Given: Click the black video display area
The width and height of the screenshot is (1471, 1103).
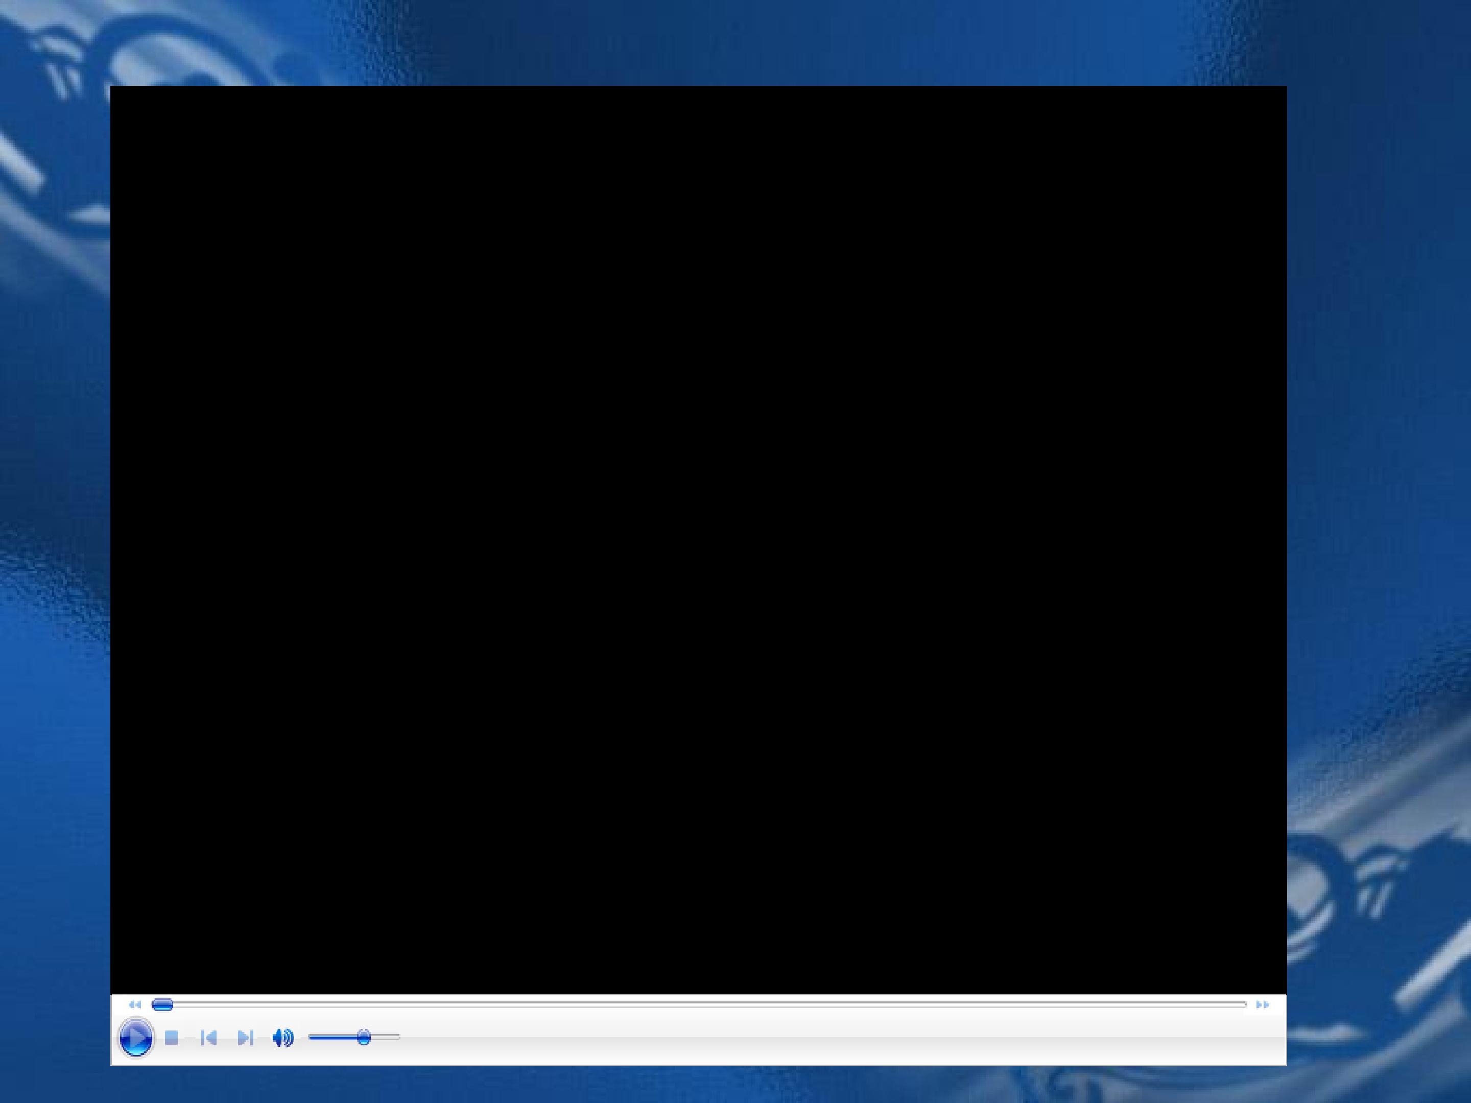Looking at the screenshot, I should [x=698, y=540].
